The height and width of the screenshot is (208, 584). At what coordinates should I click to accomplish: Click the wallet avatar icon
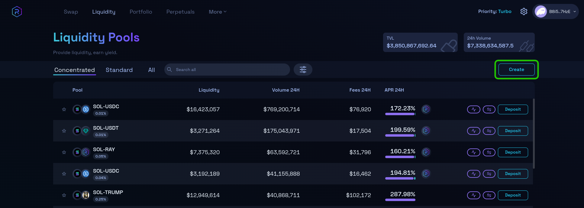(x=540, y=11)
